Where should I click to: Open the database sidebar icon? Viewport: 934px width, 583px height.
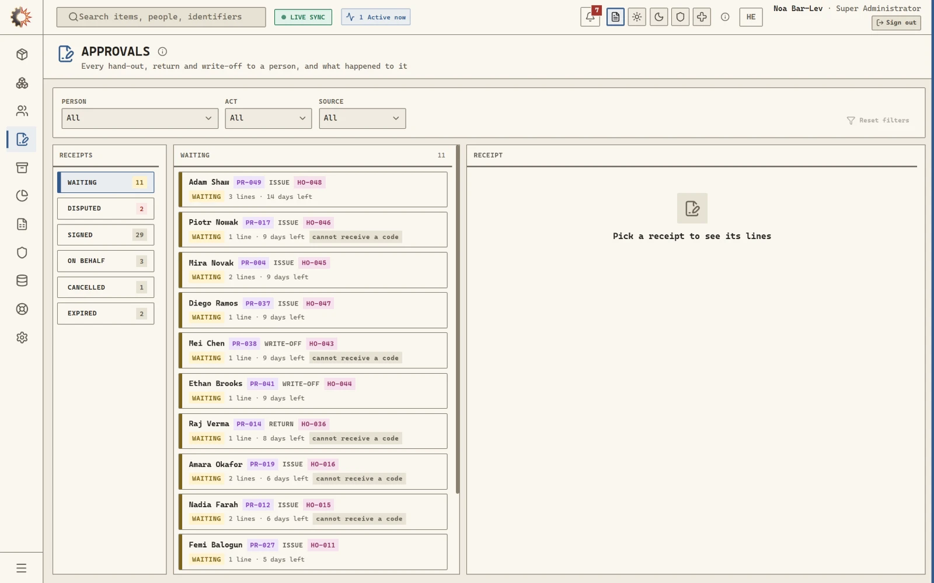(22, 281)
